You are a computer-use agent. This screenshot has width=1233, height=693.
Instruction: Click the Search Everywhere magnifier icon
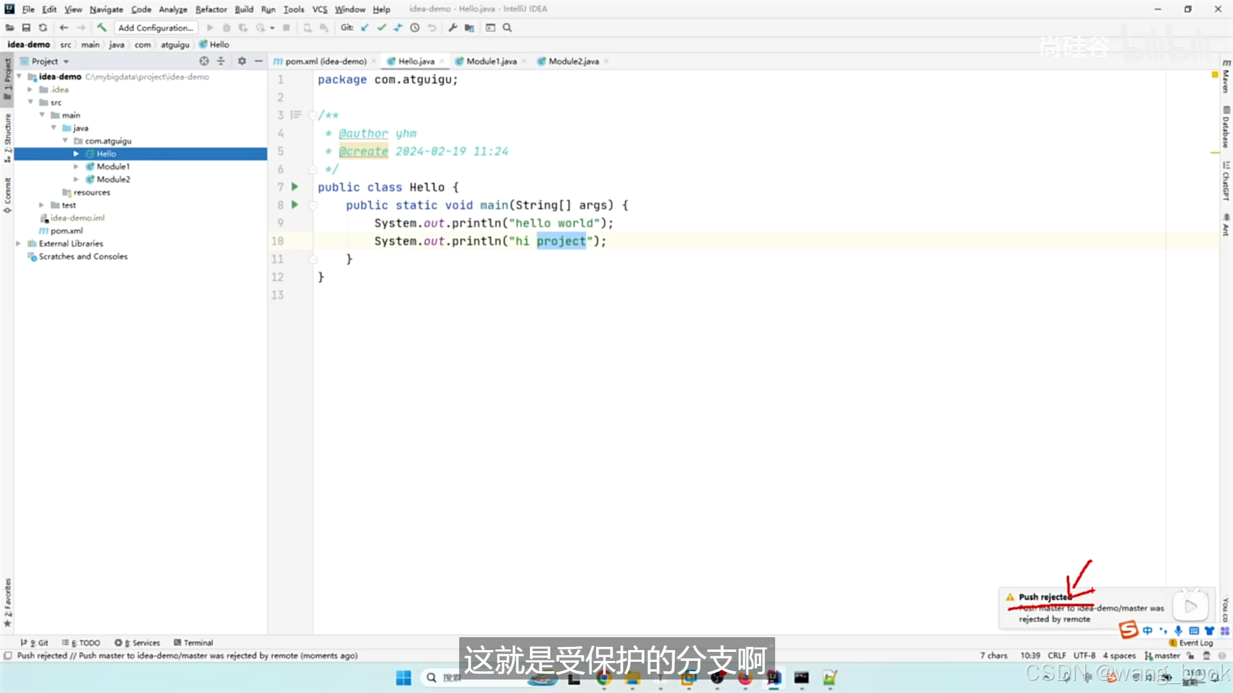click(507, 28)
